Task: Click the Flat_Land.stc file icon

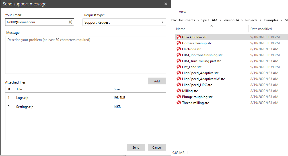Action: (x=178, y=67)
